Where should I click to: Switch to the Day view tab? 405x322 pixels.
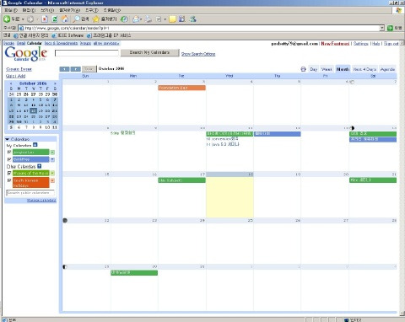coord(314,69)
